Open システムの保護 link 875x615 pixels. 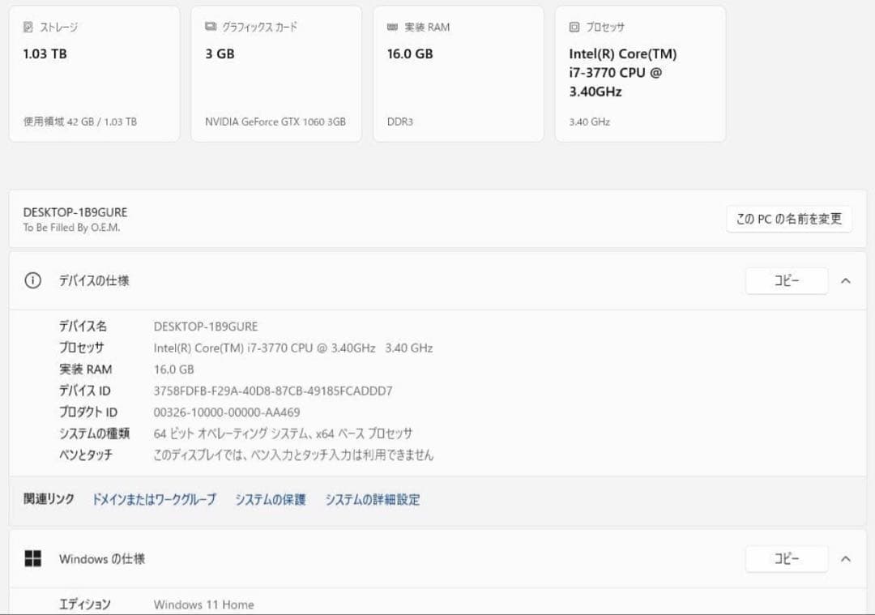point(270,499)
